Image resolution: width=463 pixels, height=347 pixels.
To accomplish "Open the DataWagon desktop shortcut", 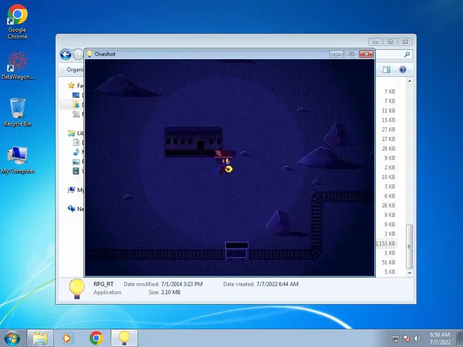I will click(18, 66).
